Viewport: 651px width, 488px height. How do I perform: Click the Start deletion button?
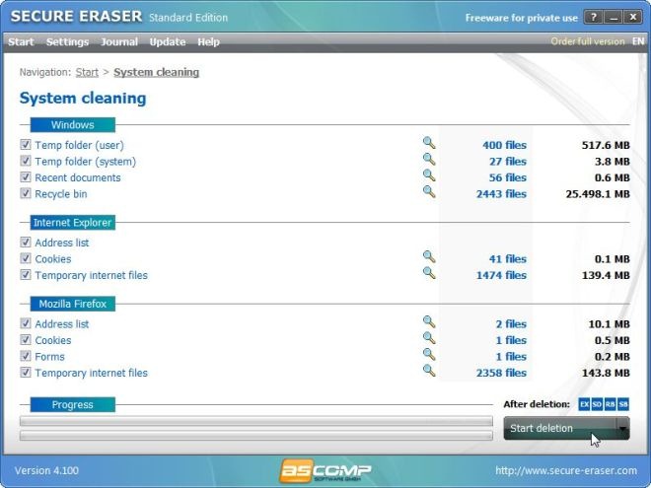click(x=560, y=428)
